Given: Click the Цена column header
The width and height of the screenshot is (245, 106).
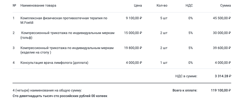Looking at the screenshot, I should [138, 6].
